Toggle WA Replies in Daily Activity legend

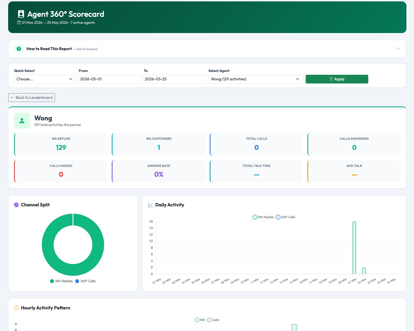click(263, 217)
